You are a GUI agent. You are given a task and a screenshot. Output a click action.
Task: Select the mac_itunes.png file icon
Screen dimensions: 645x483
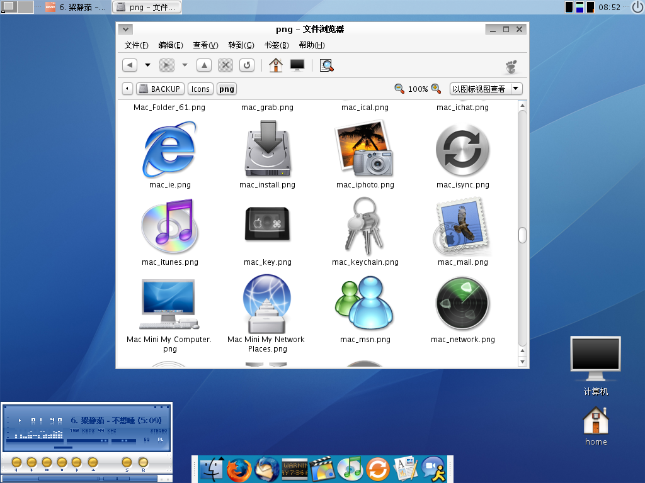(169, 226)
